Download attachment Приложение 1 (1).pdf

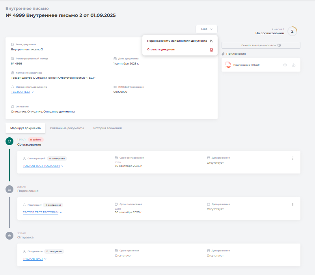[x=294, y=65]
